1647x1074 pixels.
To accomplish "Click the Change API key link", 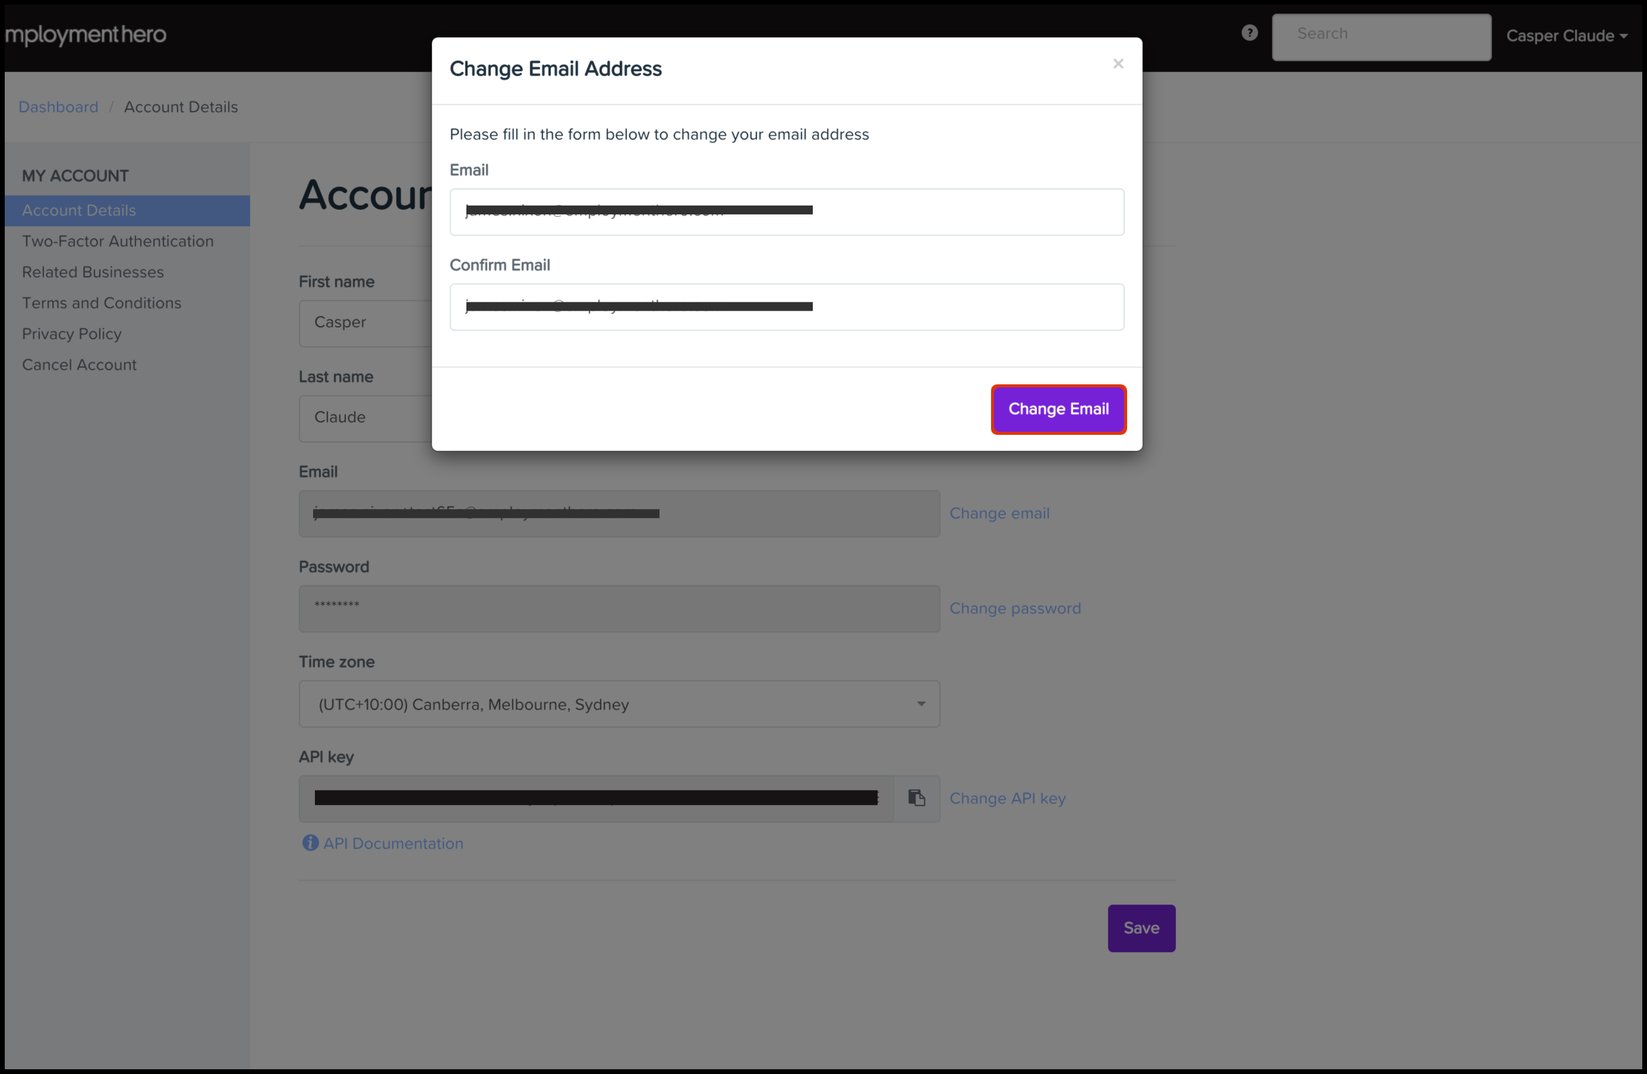I will click(1007, 798).
